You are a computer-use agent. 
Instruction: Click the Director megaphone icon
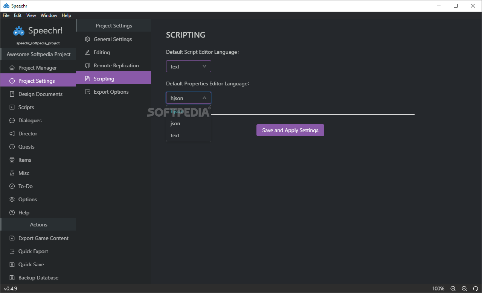point(12,134)
